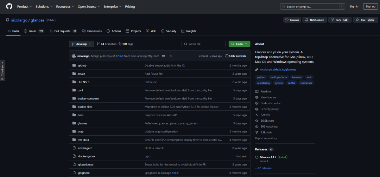The height and width of the screenshot is (177, 380).
Task: Click the nicolargo.github.io/glances link
Action: click(x=278, y=69)
